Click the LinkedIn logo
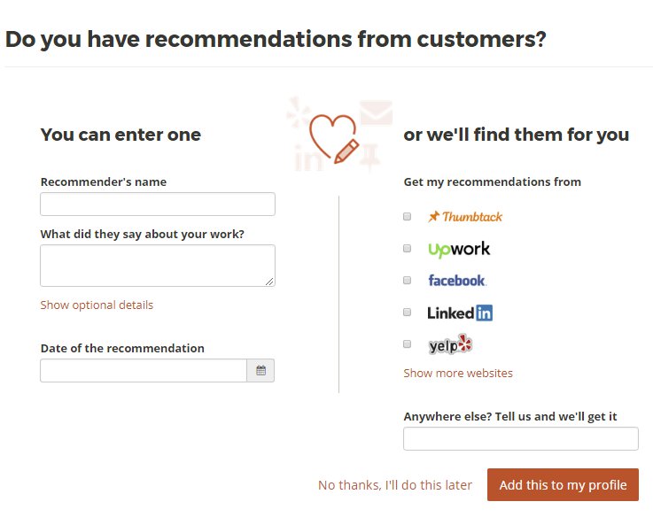The height and width of the screenshot is (525, 653). [x=459, y=313]
